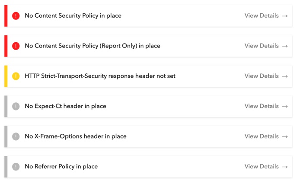This screenshot has height=183, width=297.
Task: Click the yellow severity bar on the HSTS row
Action: click(x=6, y=76)
